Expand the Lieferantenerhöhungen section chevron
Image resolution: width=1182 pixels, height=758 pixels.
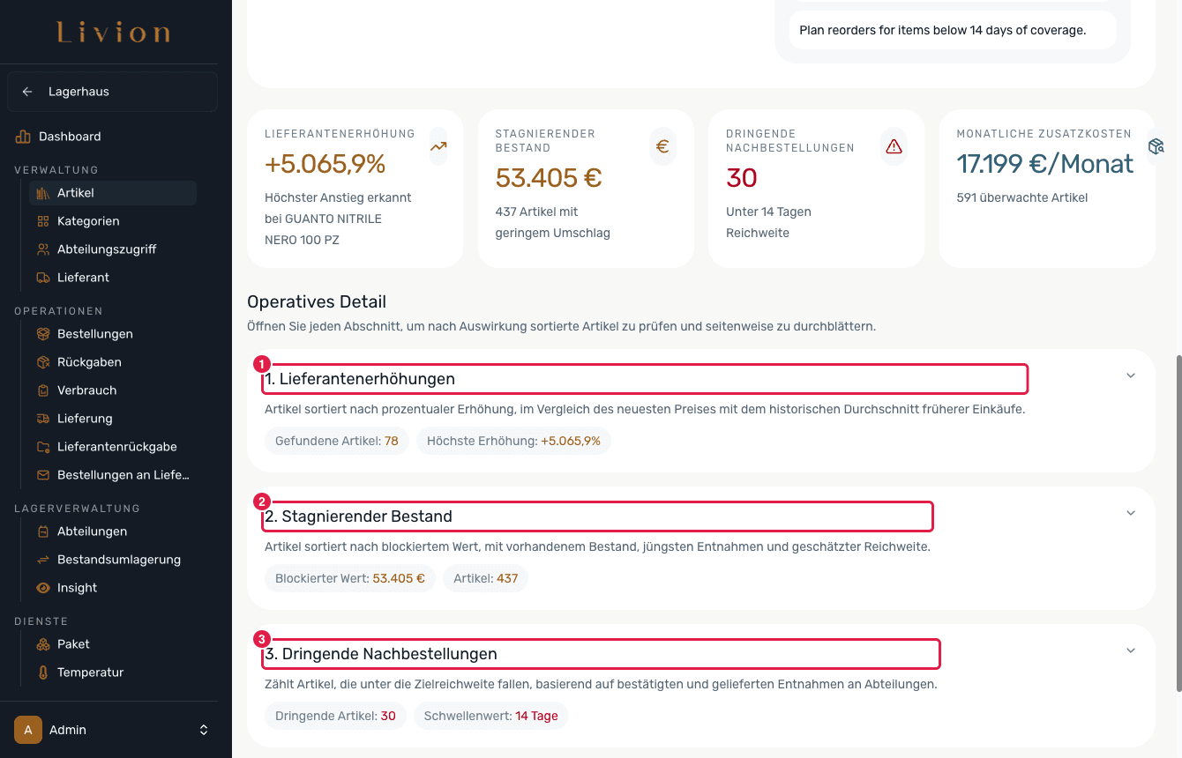click(x=1131, y=375)
